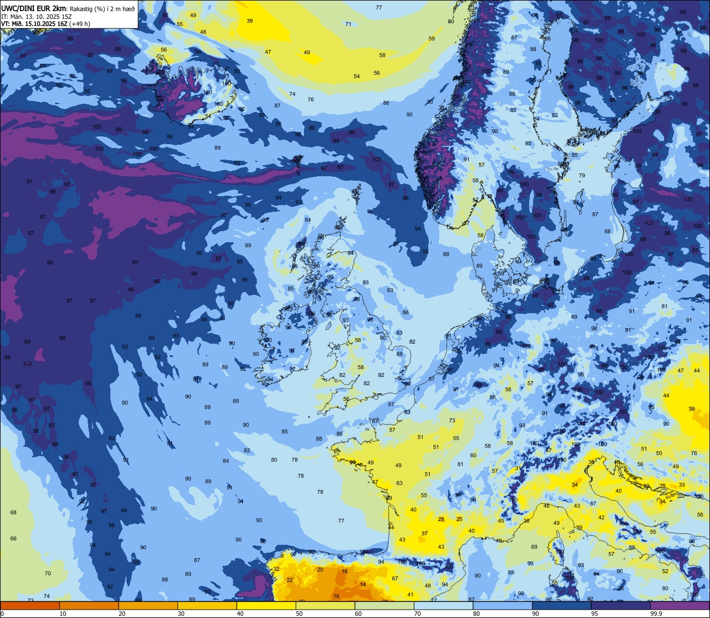Screen dimensions: 710x618
Task: Click the humidity value '31' near the Alps
Action: pos(518,468)
